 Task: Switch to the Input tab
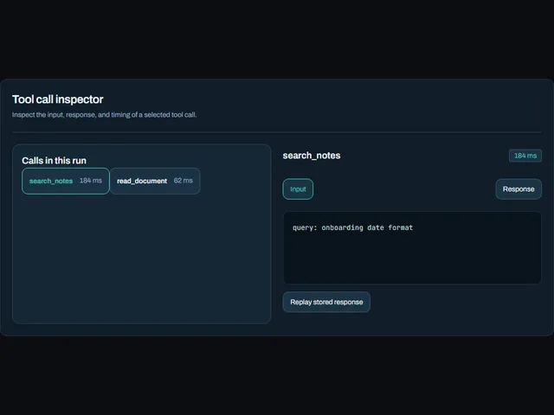click(x=298, y=189)
